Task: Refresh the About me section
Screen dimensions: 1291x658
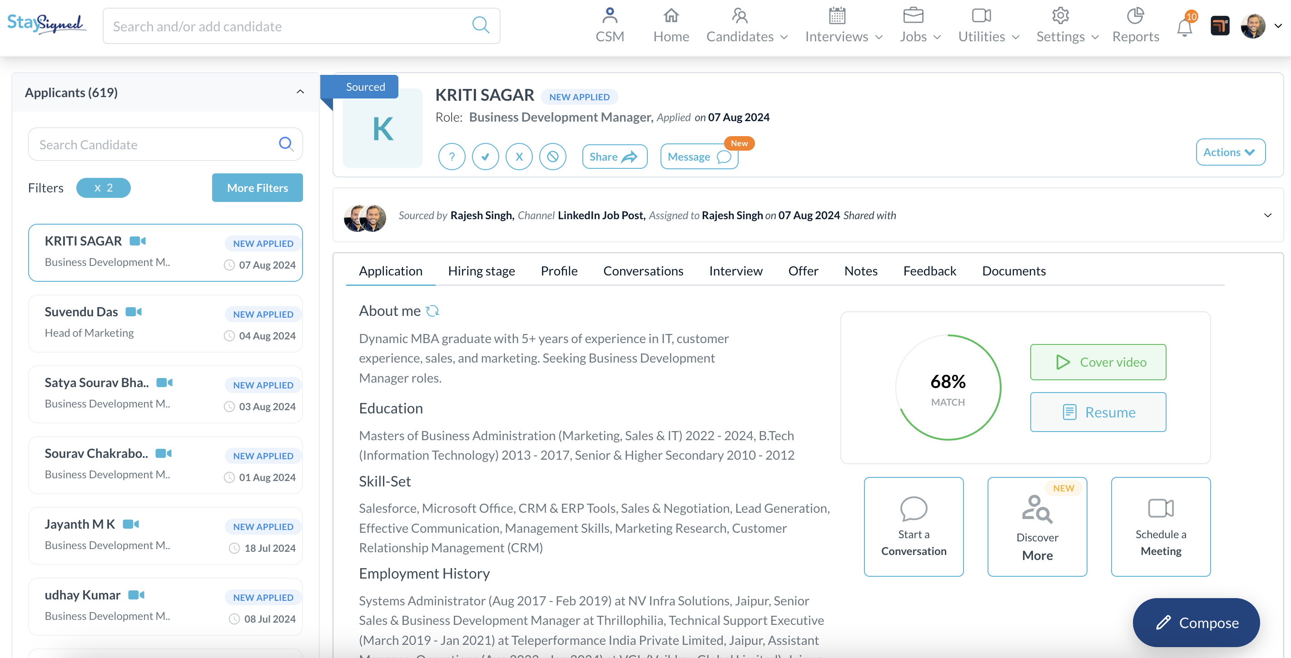Action: [432, 311]
